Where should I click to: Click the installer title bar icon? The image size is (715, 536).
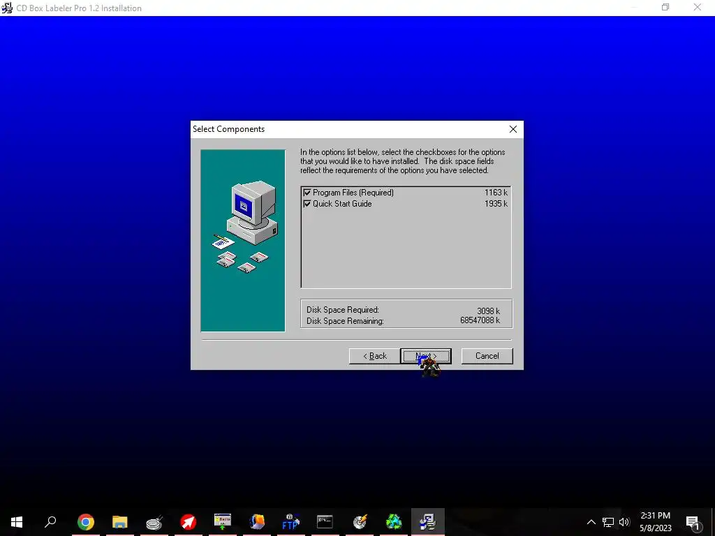[x=7, y=8]
